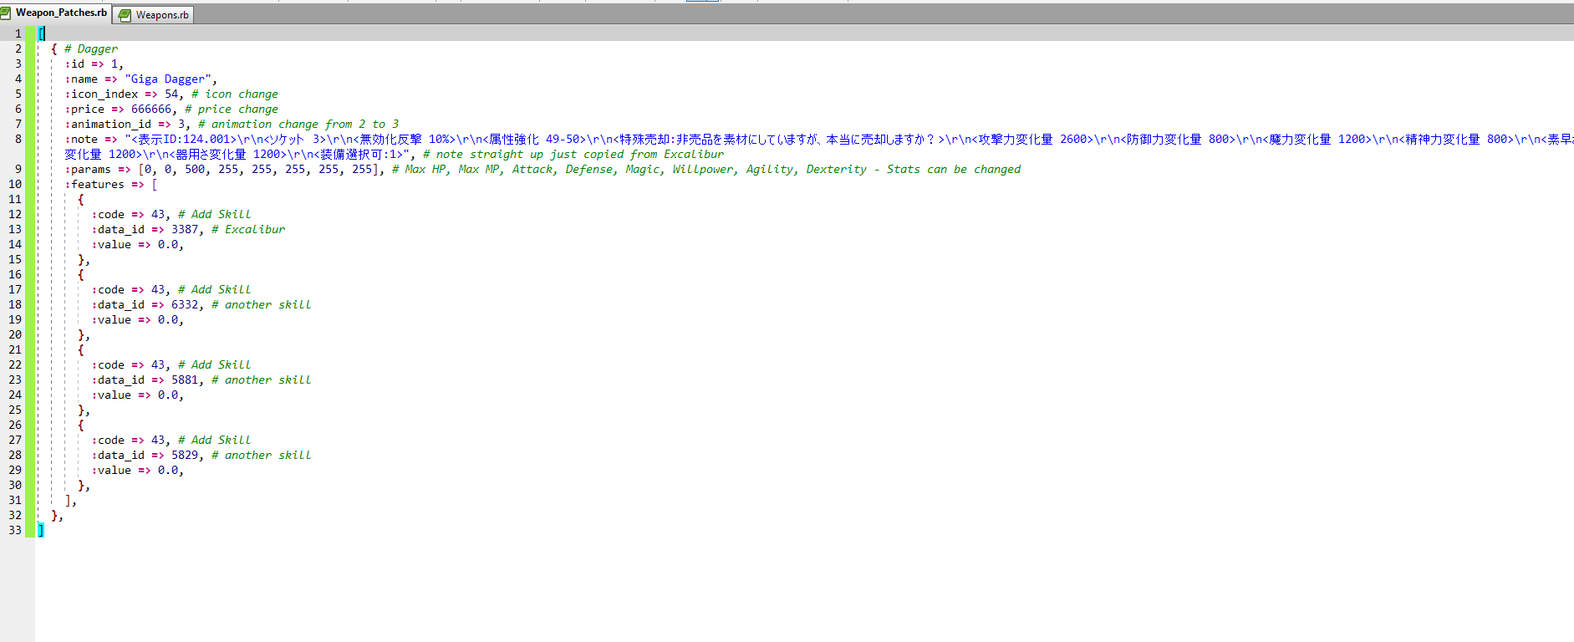1574x642 pixels.
Task: Click data_id value 5881
Action: tap(185, 380)
